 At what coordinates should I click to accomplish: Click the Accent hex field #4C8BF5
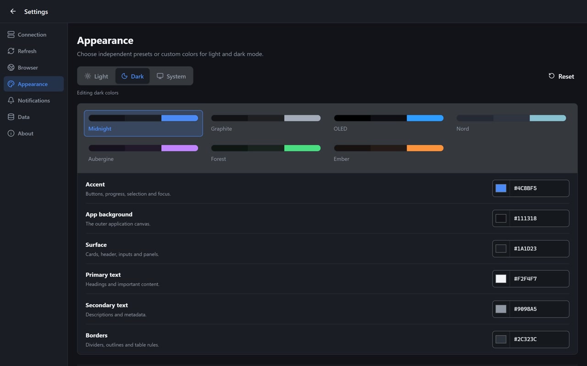pos(539,188)
